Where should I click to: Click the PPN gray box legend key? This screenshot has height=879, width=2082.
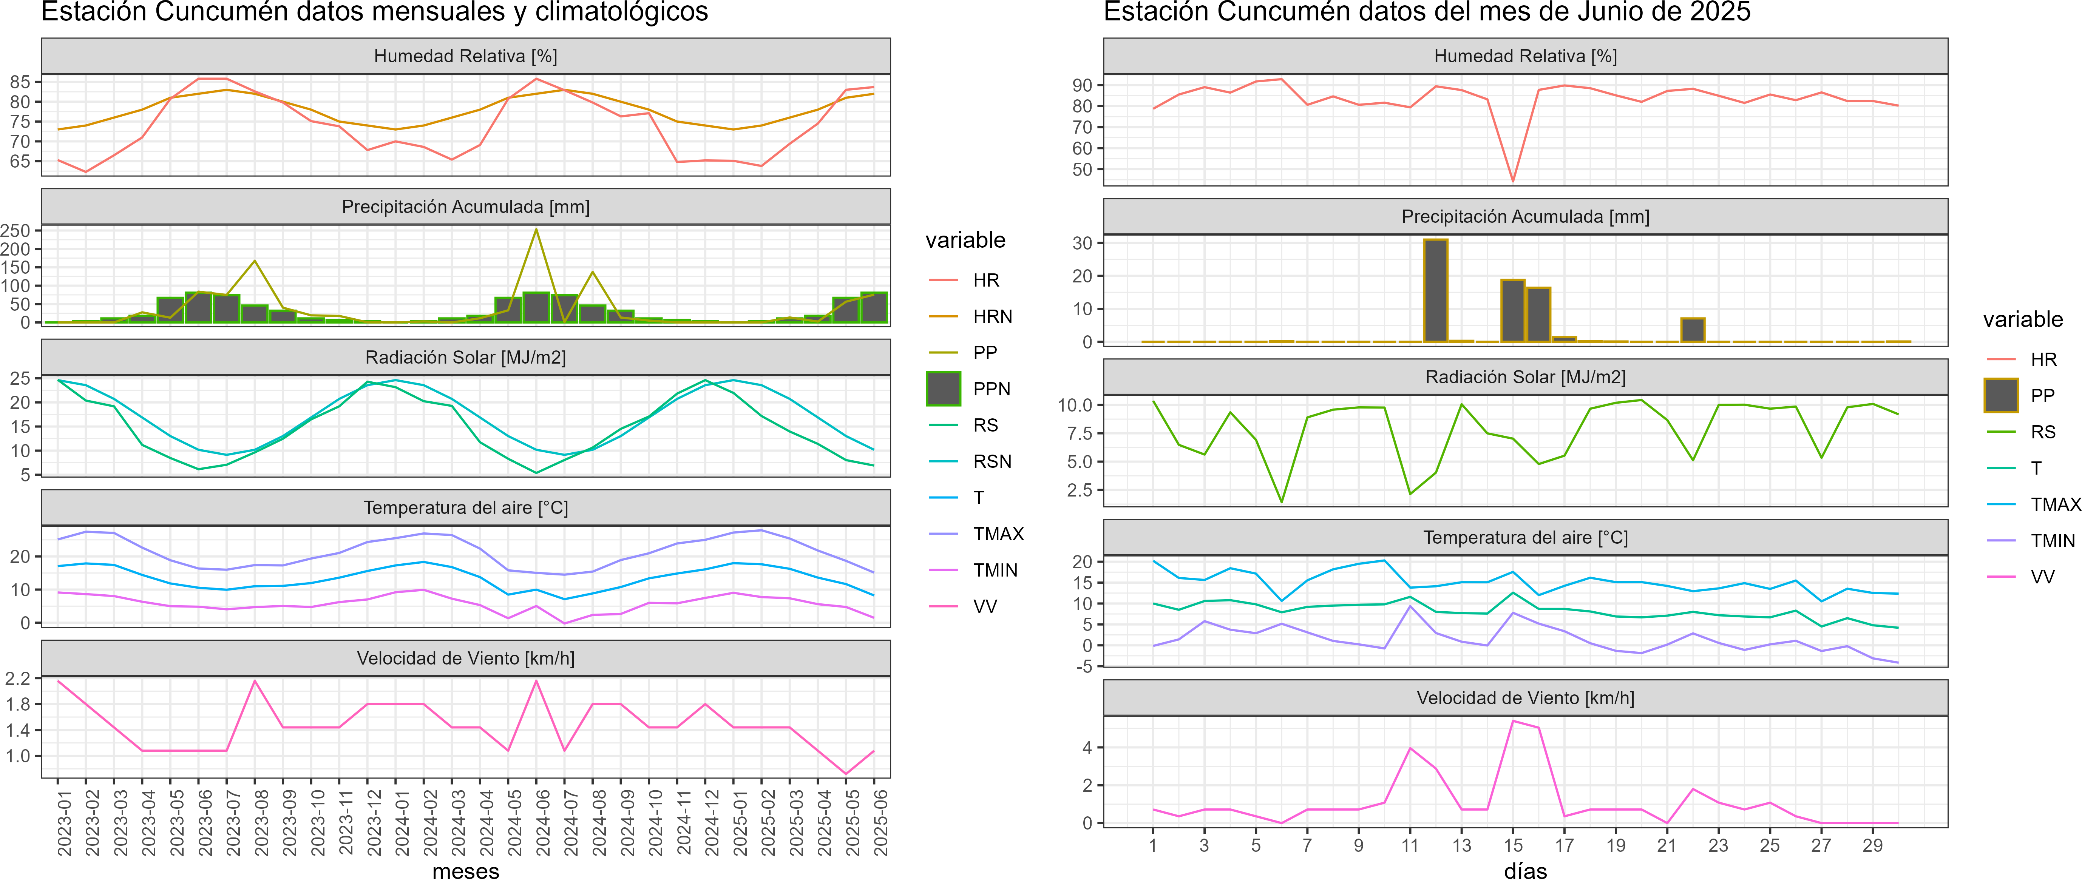coord(943,389)
